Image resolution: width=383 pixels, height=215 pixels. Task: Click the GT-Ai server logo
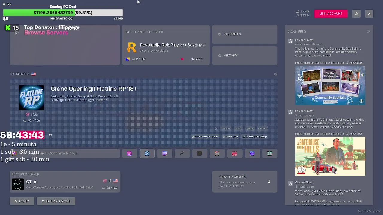point(18,184)
